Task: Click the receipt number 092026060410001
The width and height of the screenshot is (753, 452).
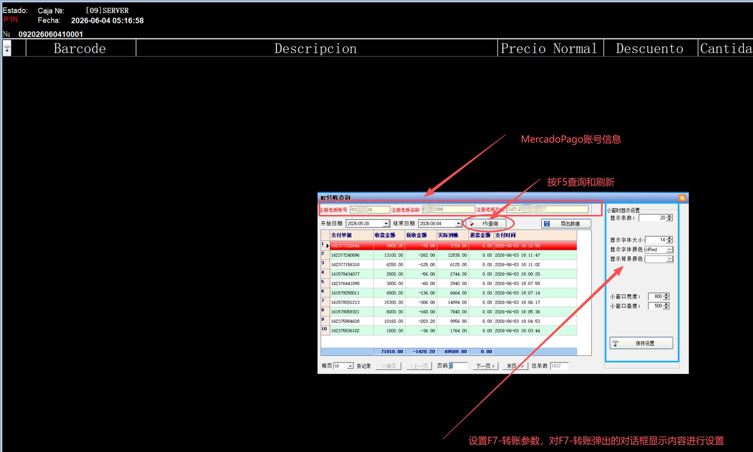Action: [x=51, y=34]
